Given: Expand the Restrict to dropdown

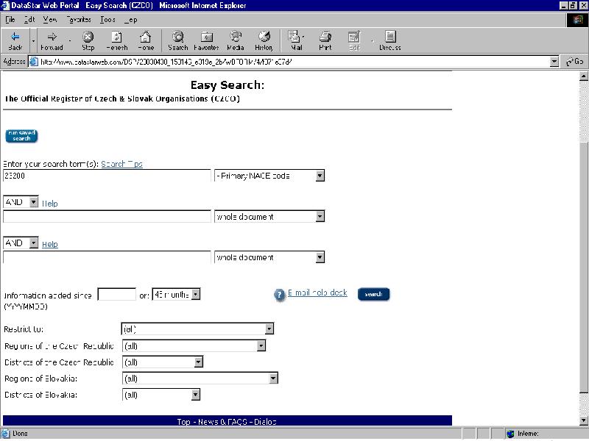Looking at the screenshot, I should [x=269, y=329].
